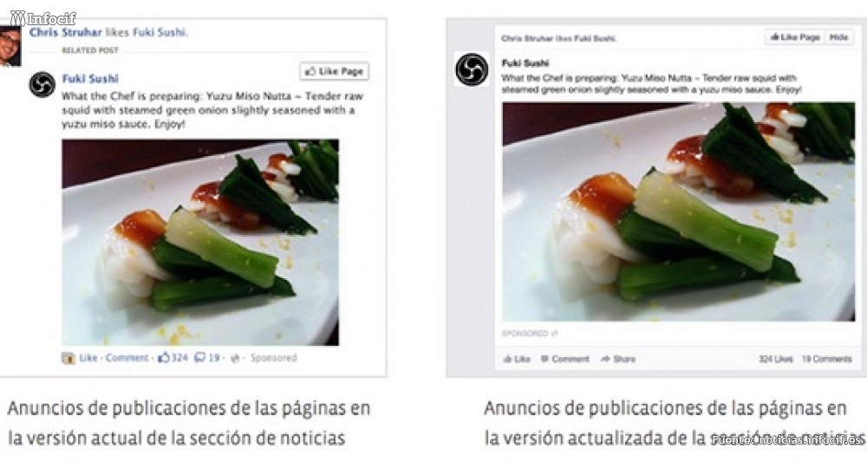Click the Sponsored label in left post

point(273,358)
